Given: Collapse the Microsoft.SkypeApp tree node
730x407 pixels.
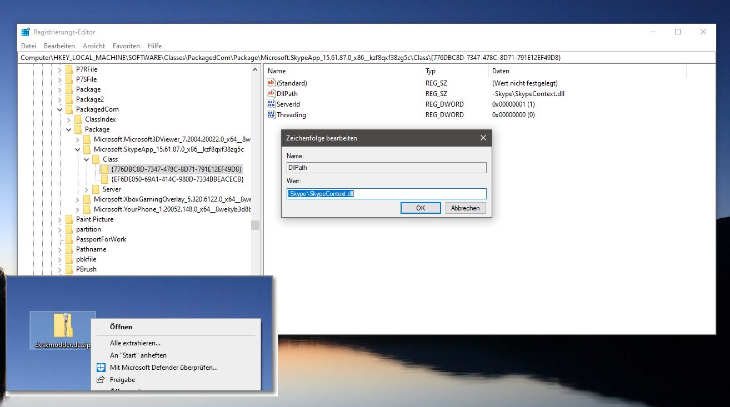Looking at the screenshot, I should click(78, 149).
